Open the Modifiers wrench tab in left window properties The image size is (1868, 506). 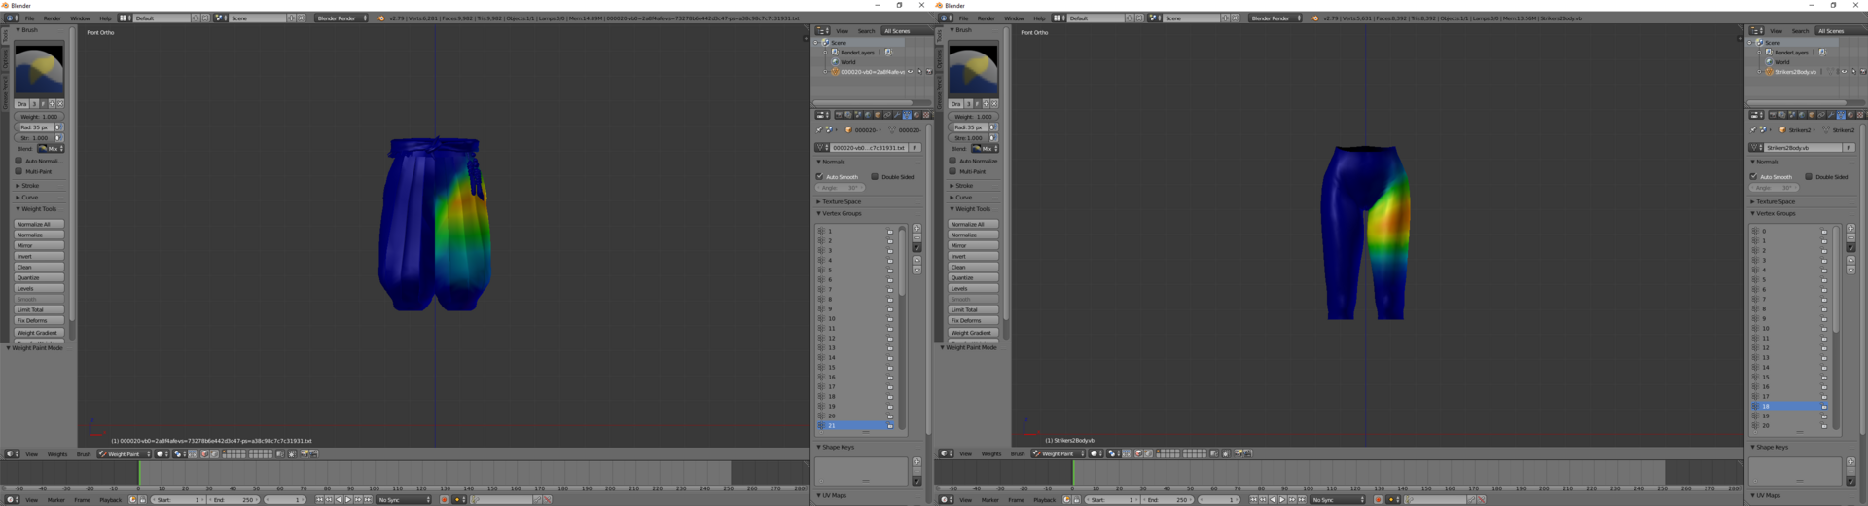pyautogui.click(x=897, y=115)
